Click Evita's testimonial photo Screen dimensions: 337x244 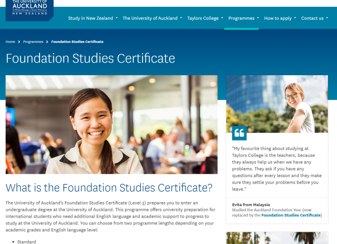277,104
